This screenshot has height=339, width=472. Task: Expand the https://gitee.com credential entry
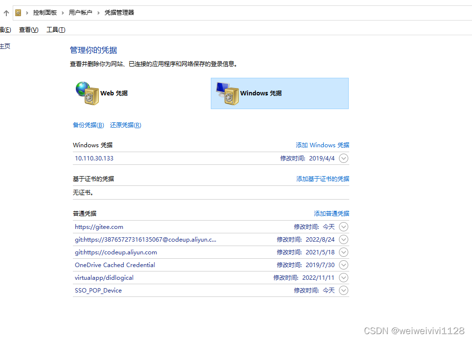[x=343, y=226]
